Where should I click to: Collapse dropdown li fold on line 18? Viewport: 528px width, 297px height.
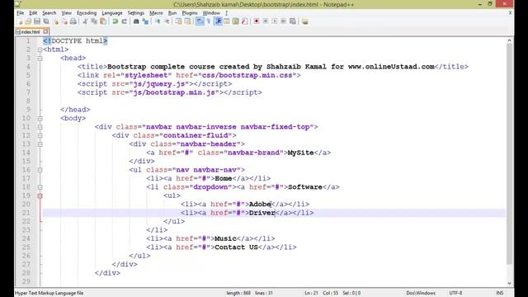click(40, 187)
